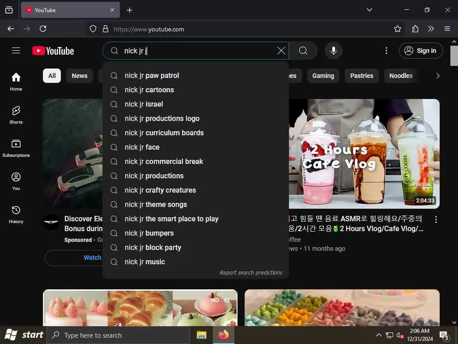Start voice search with the microphone
The height and width of the screenshot is (344, 458).
tap(333, 51)
